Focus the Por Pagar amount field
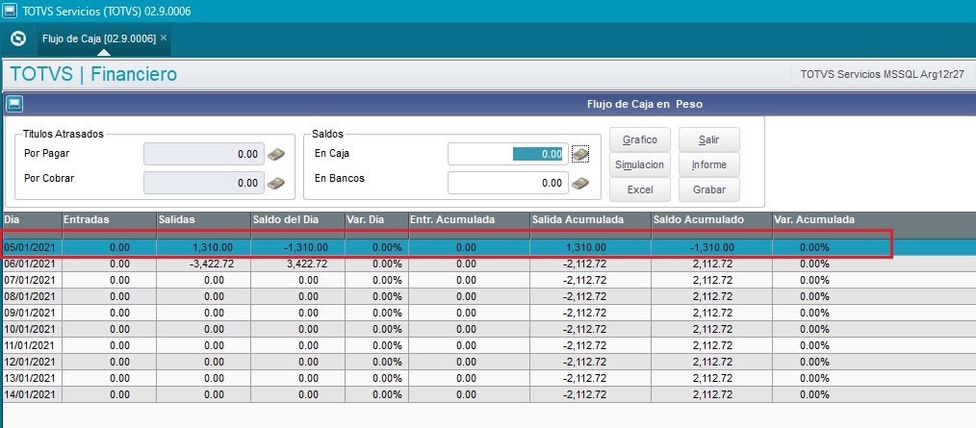The height and width of the screenshot is (428, 976). coord(203,154)
